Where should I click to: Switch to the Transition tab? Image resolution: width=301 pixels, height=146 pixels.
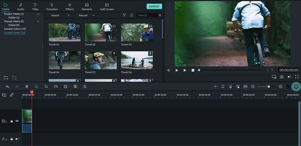tap(52, 7)
